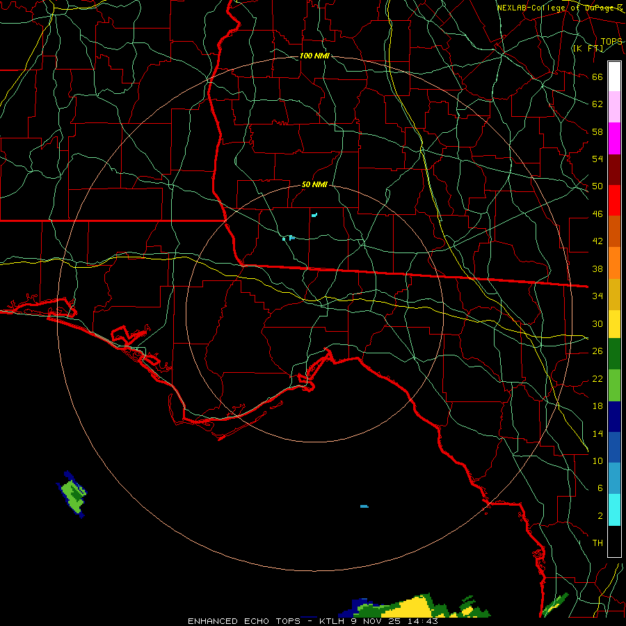Click the dark red legend swatch

tap(614, 170)
